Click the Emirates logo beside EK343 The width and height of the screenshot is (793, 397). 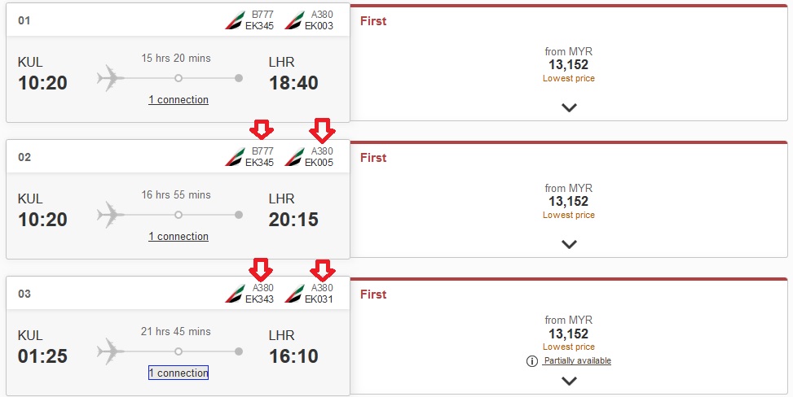pos(234,294)
